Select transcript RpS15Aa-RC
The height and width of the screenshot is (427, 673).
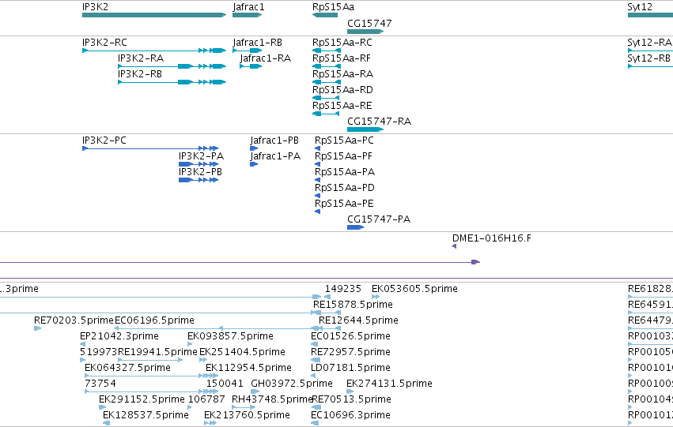[327, 51]
